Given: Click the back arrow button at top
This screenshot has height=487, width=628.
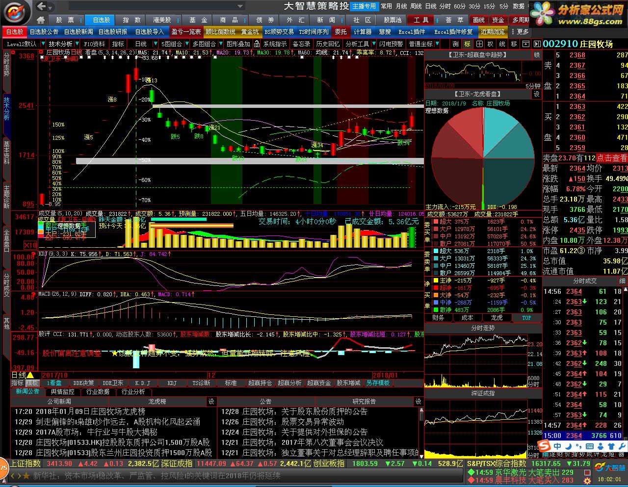Looking at the screenshot, I should pos(42,6).
